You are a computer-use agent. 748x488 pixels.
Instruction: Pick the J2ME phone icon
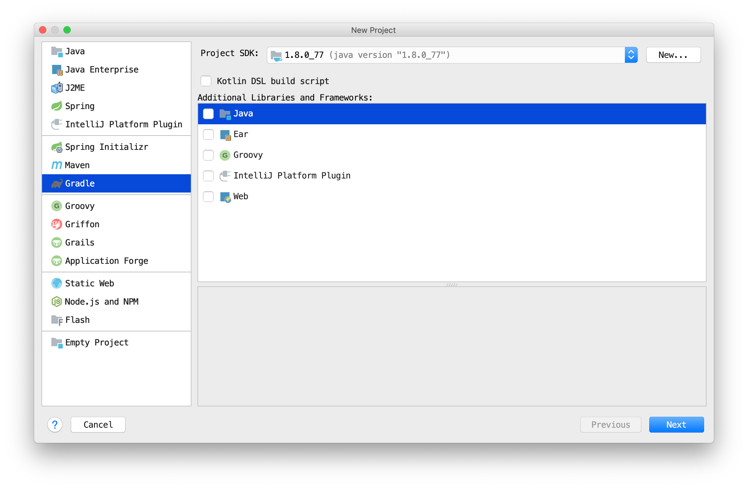(57, 88)
